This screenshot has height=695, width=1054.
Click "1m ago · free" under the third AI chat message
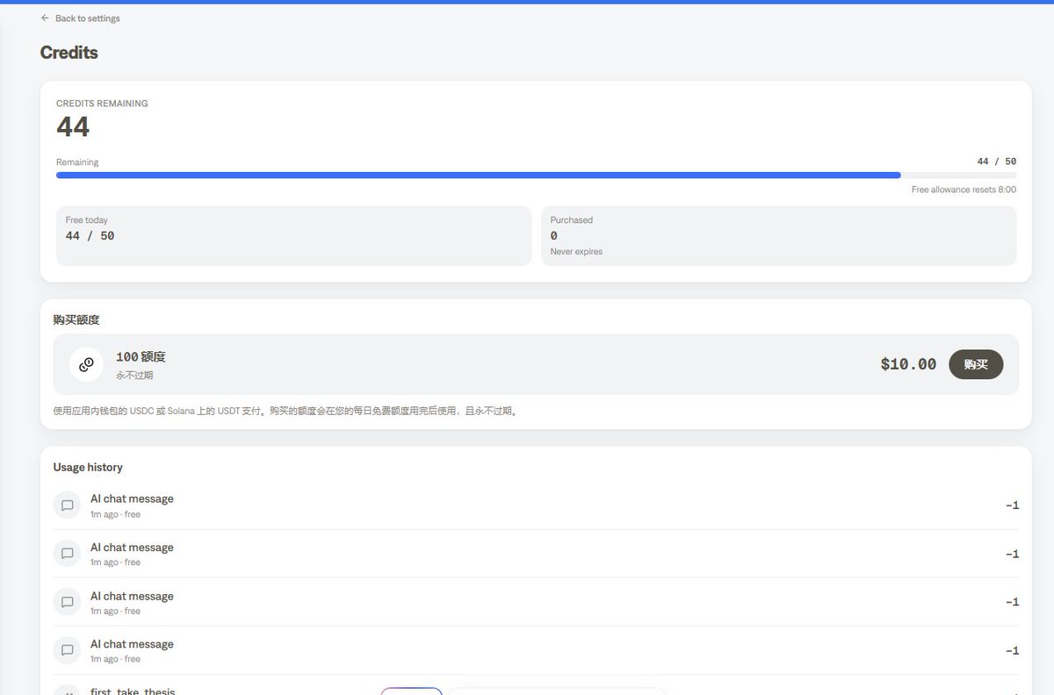115,611
